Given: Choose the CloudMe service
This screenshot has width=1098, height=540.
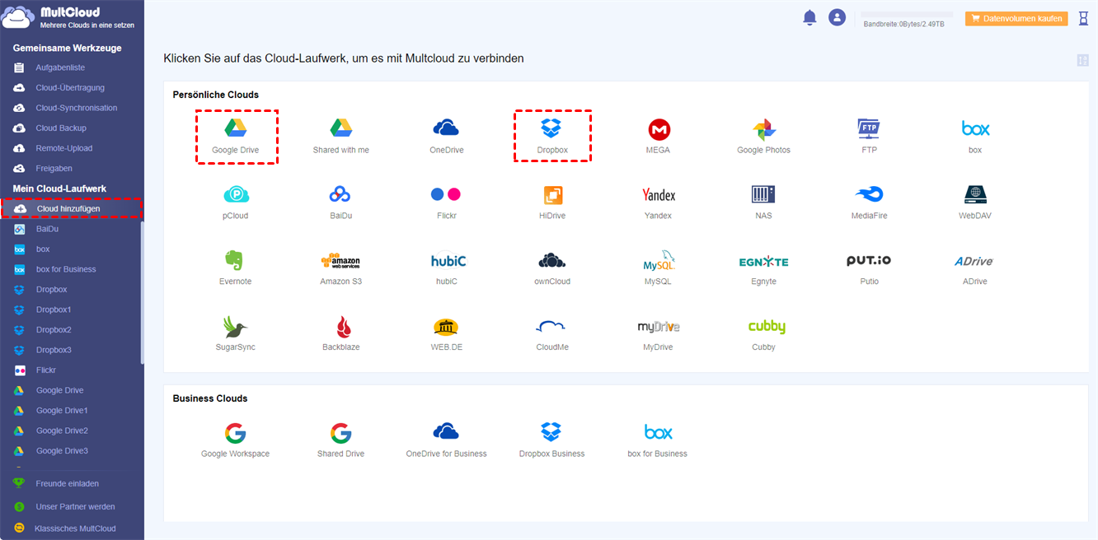Looking at the screenshot, I should pos(552,334).
